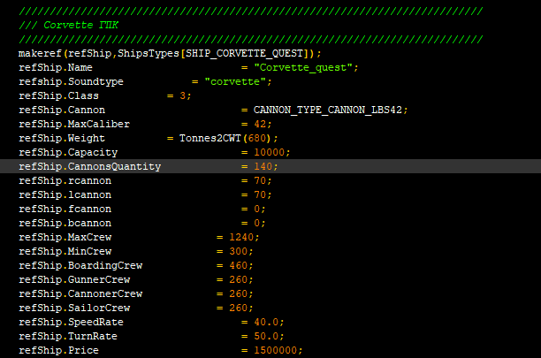
Task: Click the CannonsQuantity value 140
Action: click(263, 166)
